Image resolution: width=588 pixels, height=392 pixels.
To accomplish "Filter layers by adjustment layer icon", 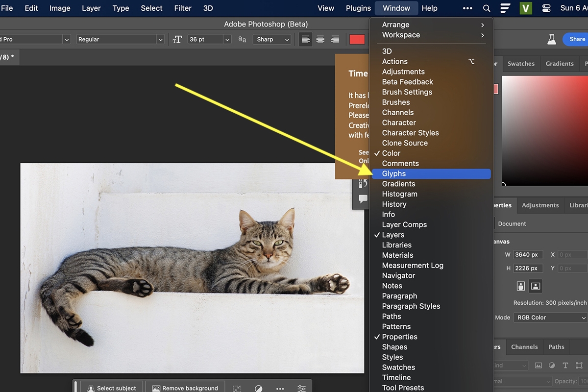I will (552, 366).
